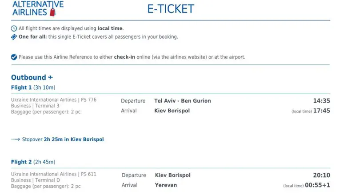Click the ticket icon beside One for all
The image size is (347, 195).
[x=14, y=37]
